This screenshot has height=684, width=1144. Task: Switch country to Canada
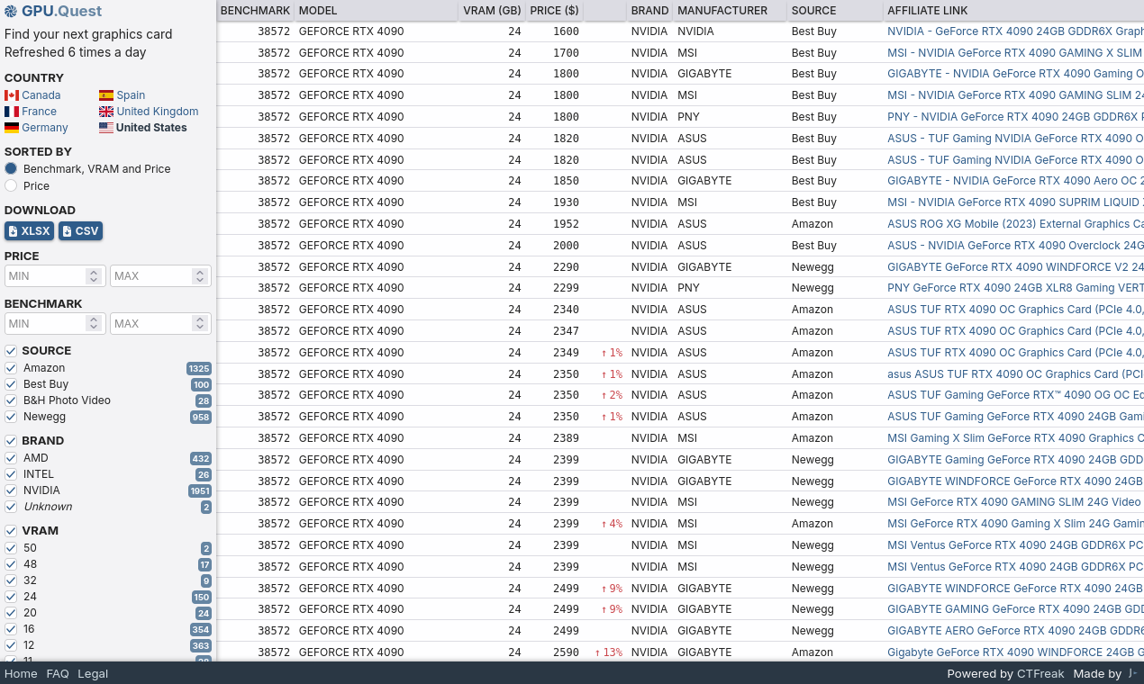click(41, 95)
